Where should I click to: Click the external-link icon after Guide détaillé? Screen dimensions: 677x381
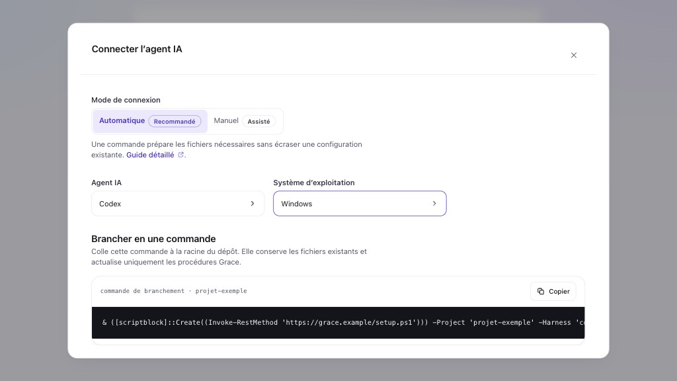(181, 155)
